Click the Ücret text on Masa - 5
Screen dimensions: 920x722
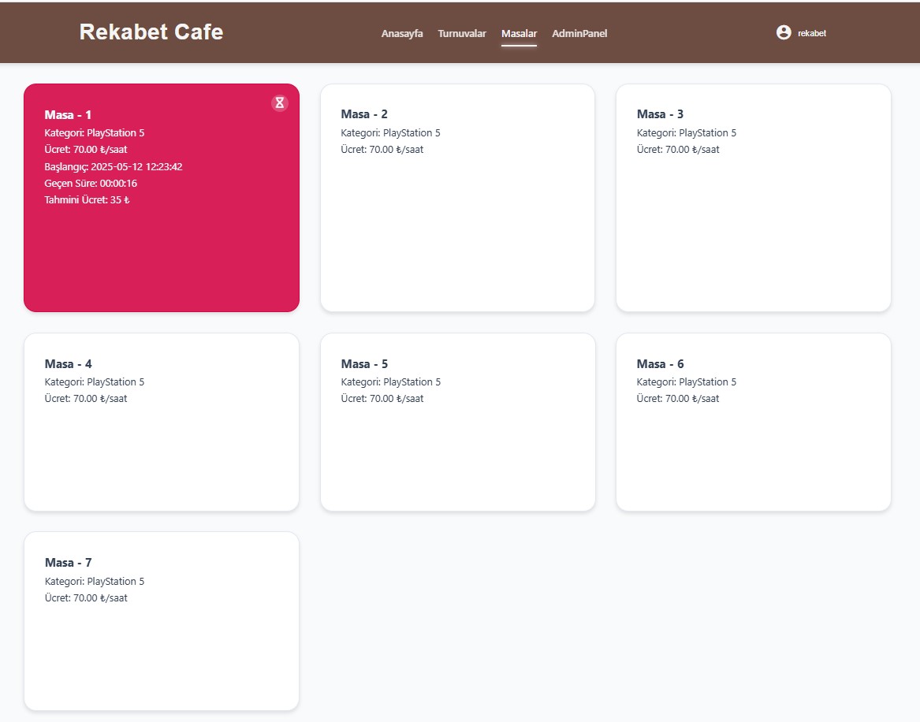click(382, 398)
